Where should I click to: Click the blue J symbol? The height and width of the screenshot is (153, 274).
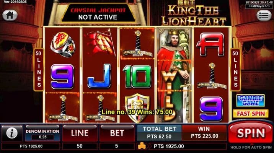[x=99, y=76]
